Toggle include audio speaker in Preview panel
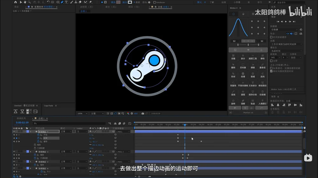This screenshot has width=318, height=178. coord(292,34)
